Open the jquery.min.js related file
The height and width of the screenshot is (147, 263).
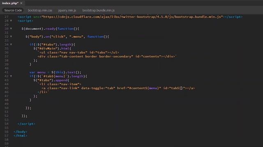point(67,10)
